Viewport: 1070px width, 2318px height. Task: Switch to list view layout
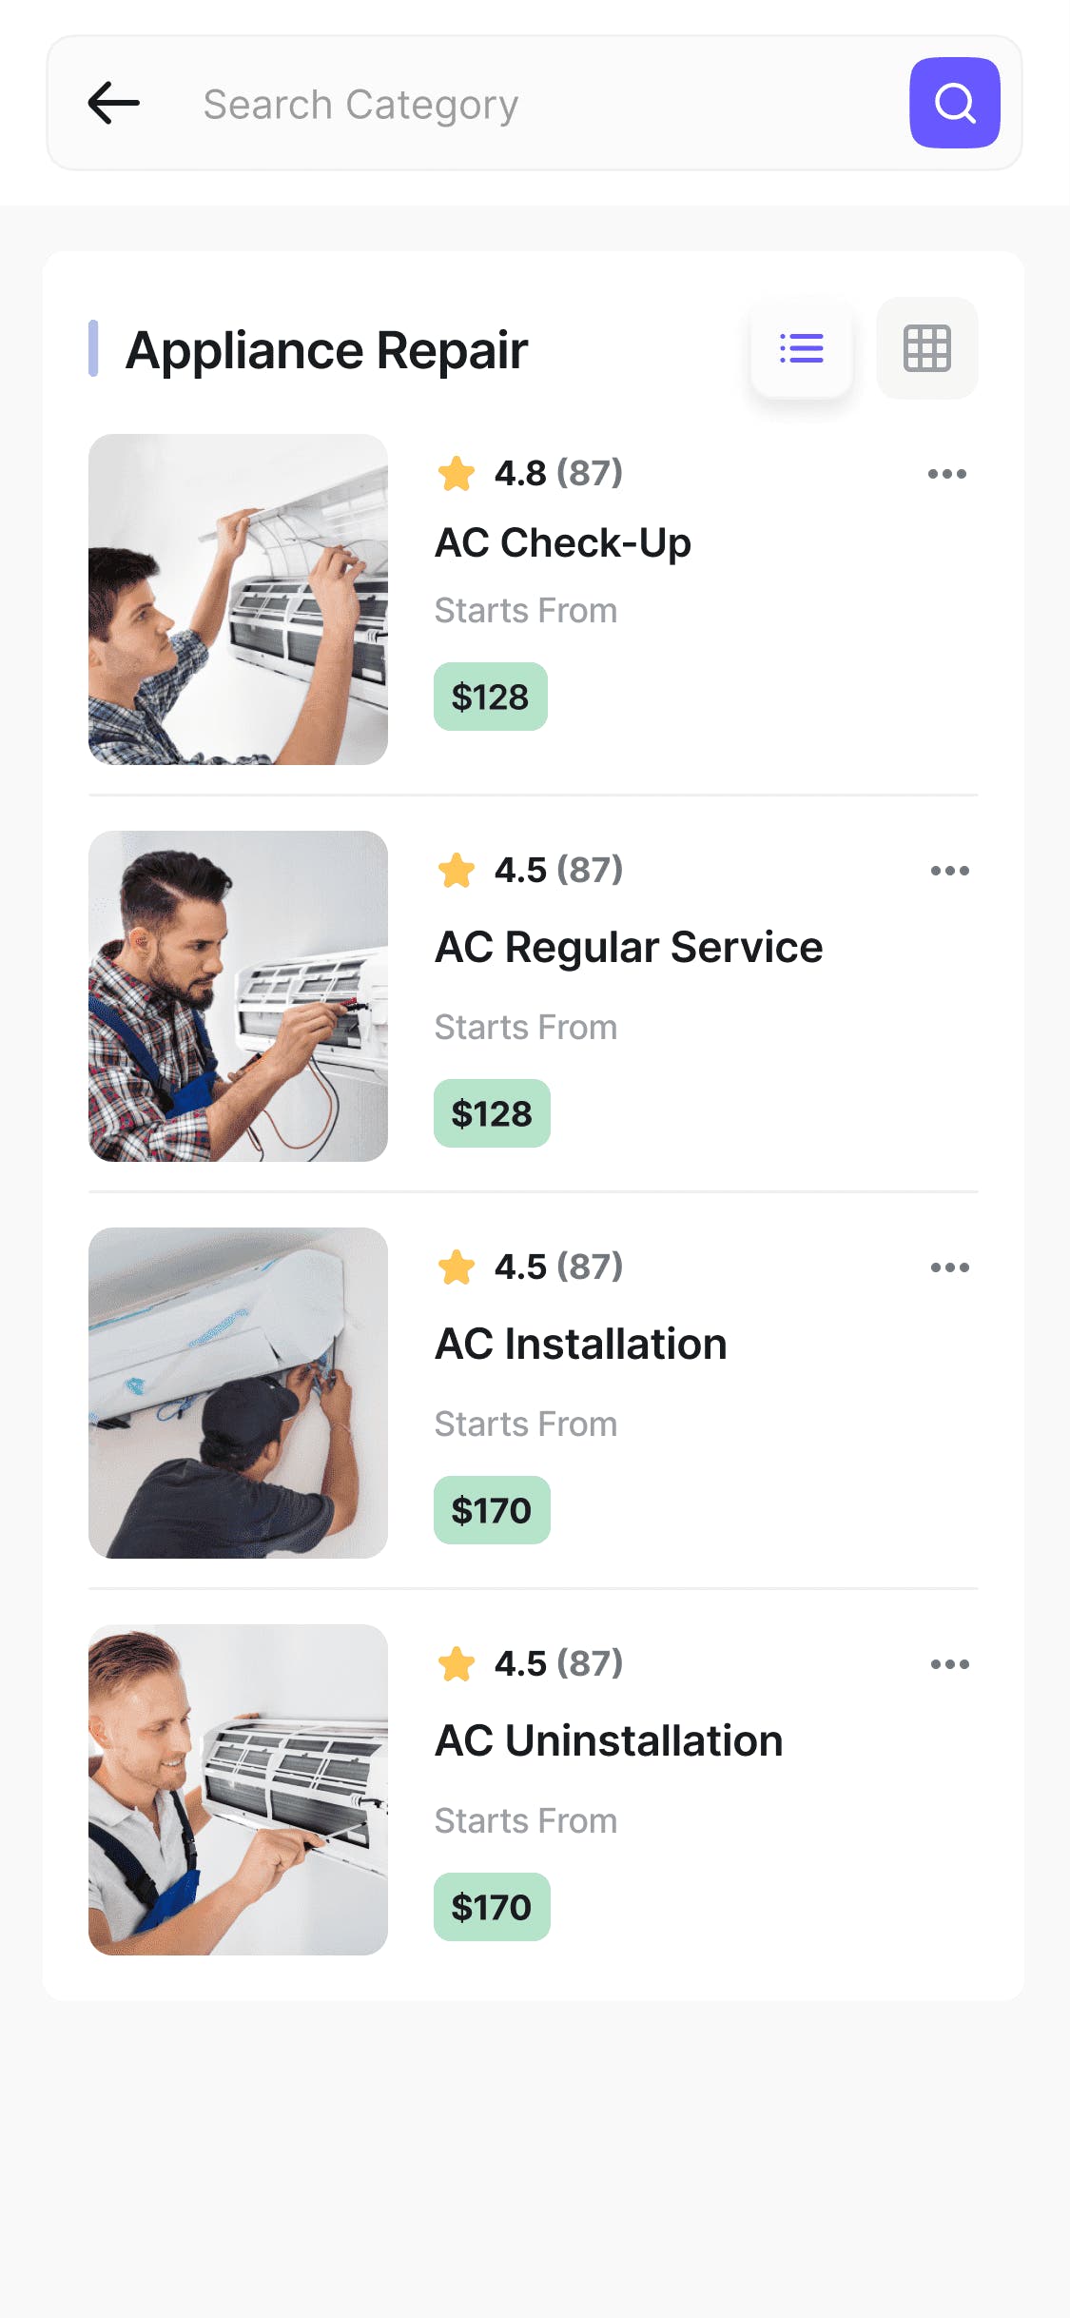tap(801, 348)
